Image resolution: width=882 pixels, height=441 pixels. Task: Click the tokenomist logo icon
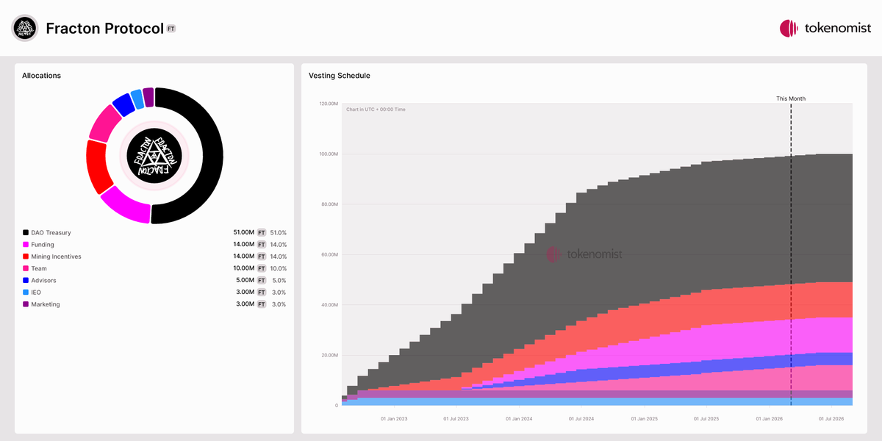point(789,29)
